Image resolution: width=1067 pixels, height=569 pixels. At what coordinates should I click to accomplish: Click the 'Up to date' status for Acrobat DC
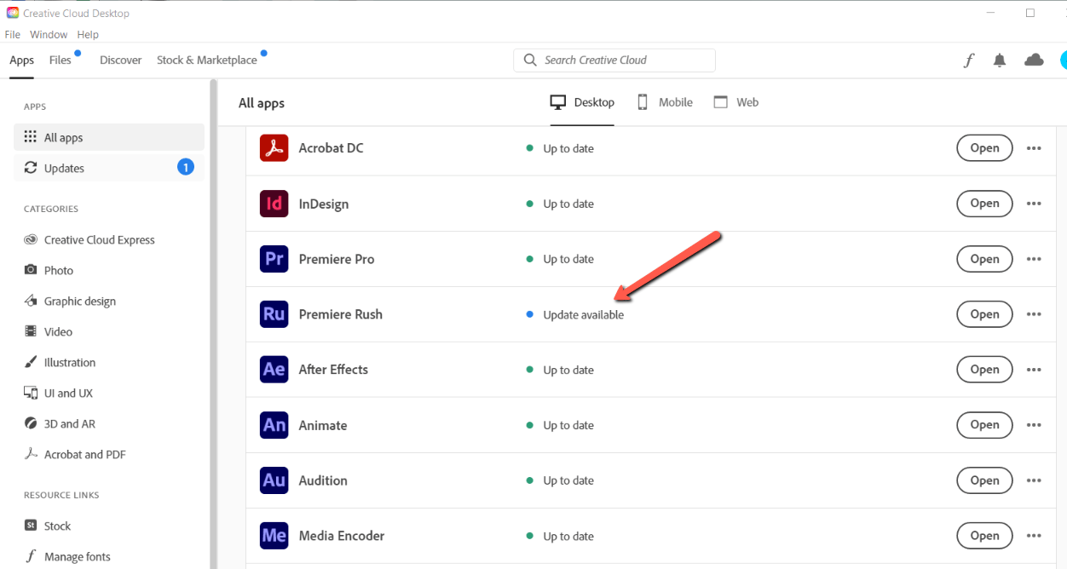pos(568,149)
